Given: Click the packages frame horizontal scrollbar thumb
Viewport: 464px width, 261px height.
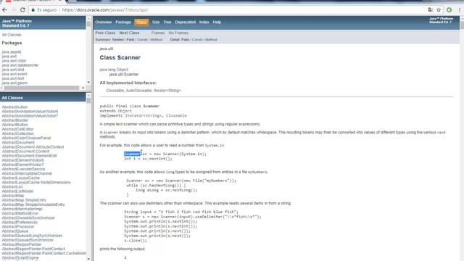Looking at the screenshot, I should [x=41, y=88].
